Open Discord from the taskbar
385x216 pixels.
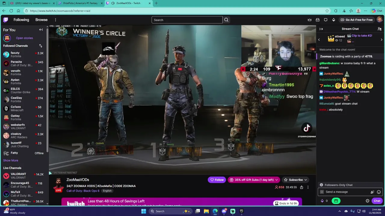[x=224, y=211]
